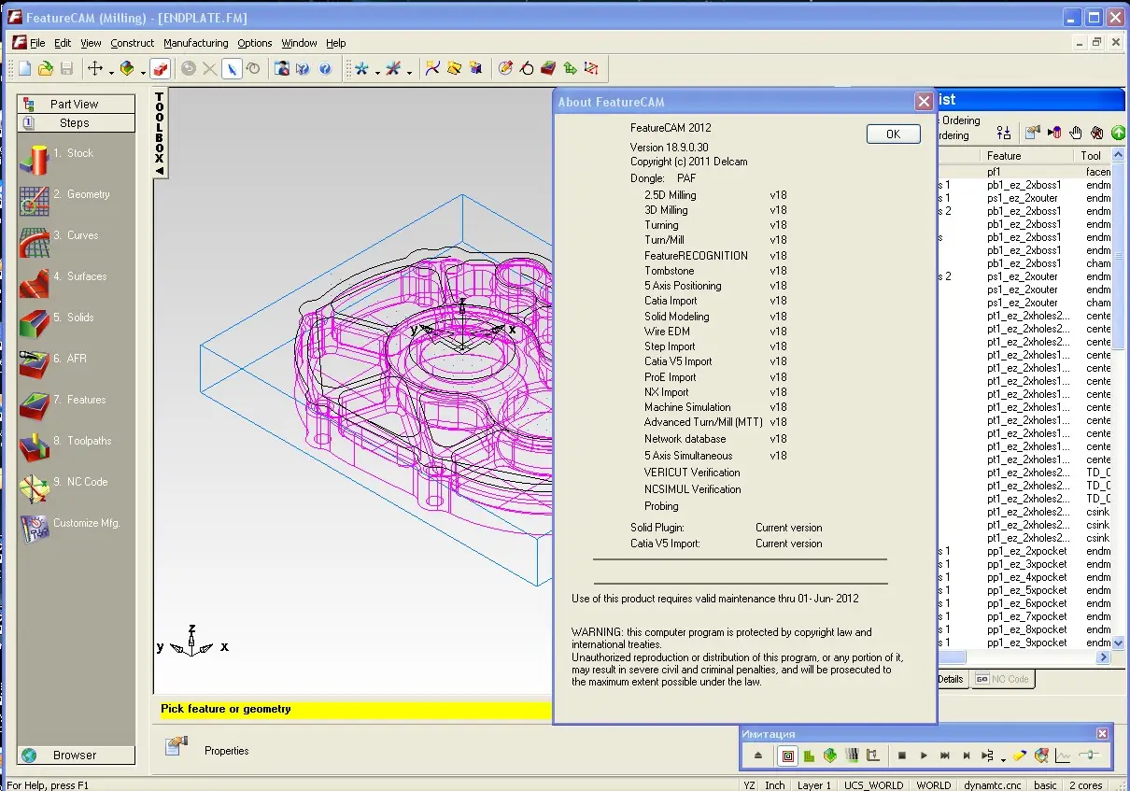Open the Geometry step
Viewport: 1130px width, 791px height.
pos(34,200)
